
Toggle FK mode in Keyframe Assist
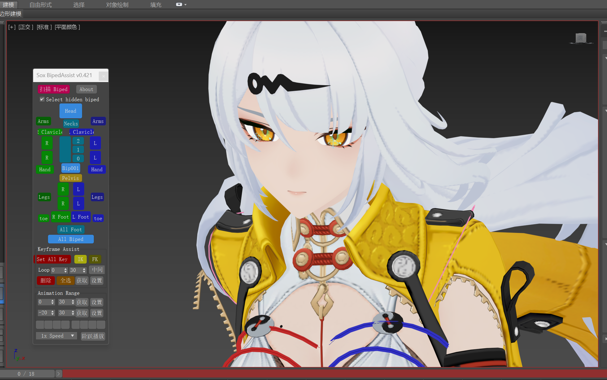pos(95,259)
